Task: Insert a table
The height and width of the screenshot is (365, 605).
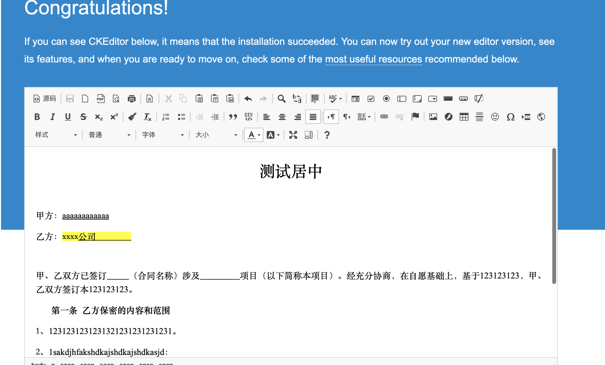Action: (464, 117)
